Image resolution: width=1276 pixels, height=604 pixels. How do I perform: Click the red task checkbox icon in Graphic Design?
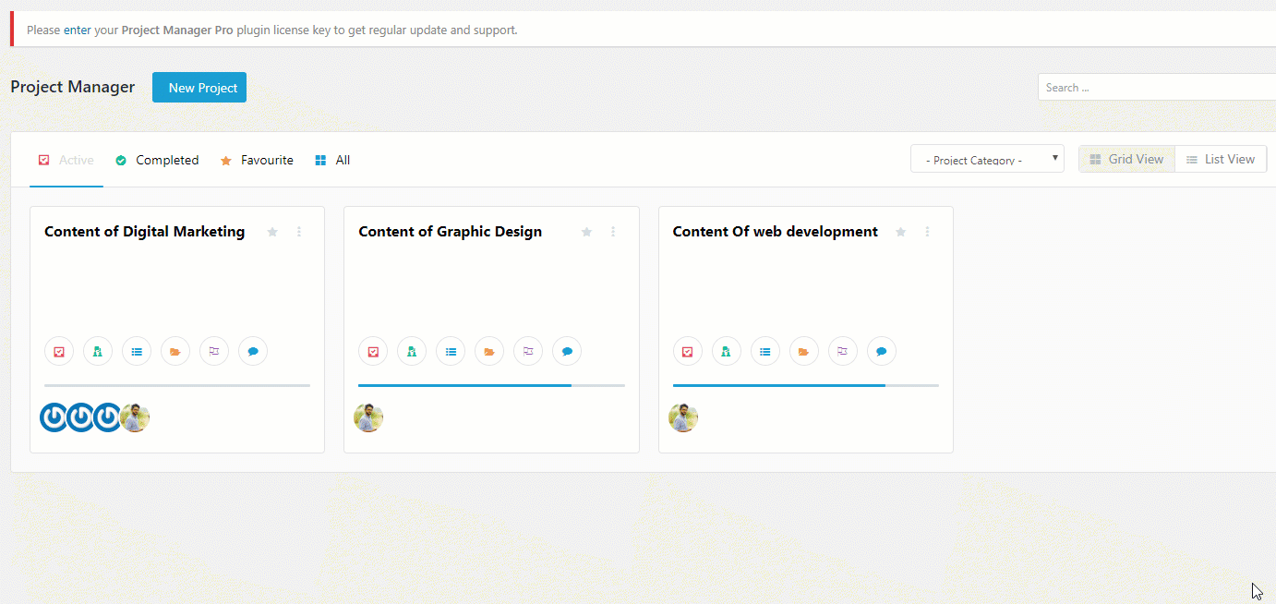373,351
